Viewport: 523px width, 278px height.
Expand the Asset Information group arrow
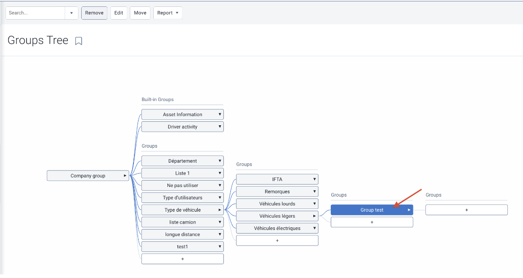220,114
